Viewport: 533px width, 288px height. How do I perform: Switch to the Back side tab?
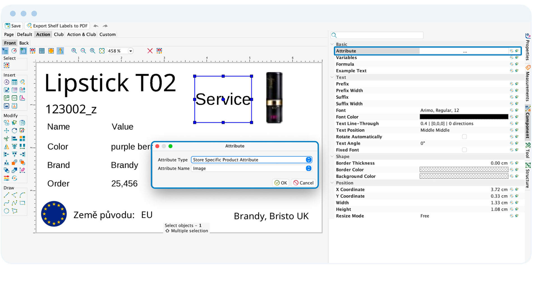(x=24, y=43)
